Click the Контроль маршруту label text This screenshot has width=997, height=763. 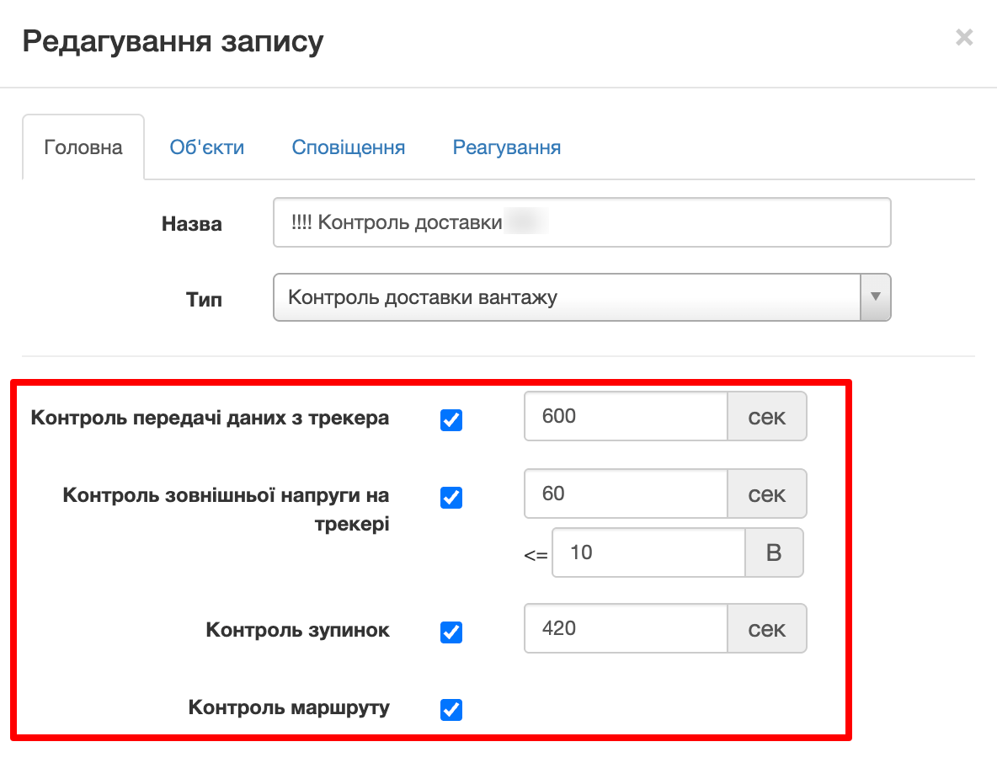point(289,707)
